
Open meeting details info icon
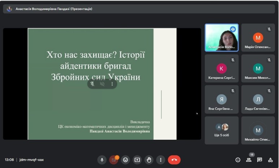[x=238, y=160]
